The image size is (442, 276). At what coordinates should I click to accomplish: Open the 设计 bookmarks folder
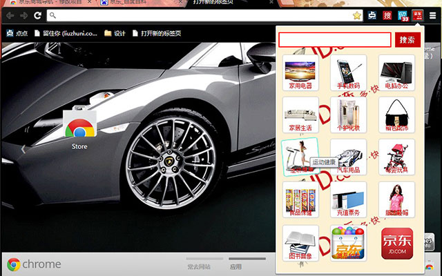coord(115,33)
